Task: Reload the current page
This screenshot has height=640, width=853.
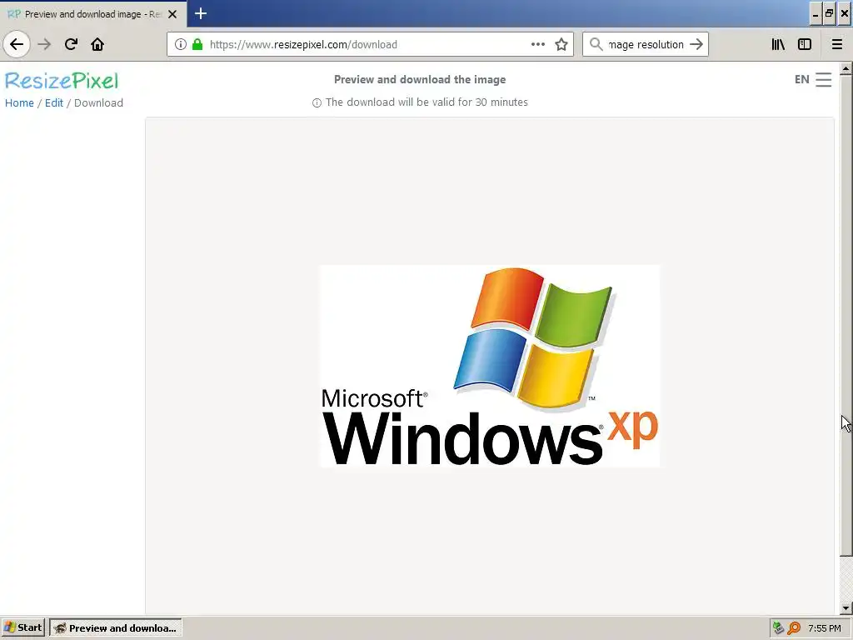Action: coord(71,44)
